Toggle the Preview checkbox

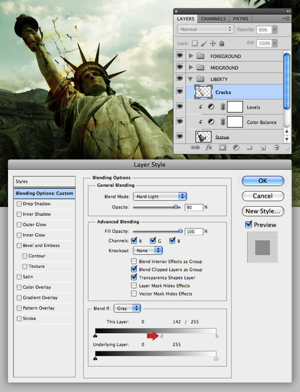[248, 224]
